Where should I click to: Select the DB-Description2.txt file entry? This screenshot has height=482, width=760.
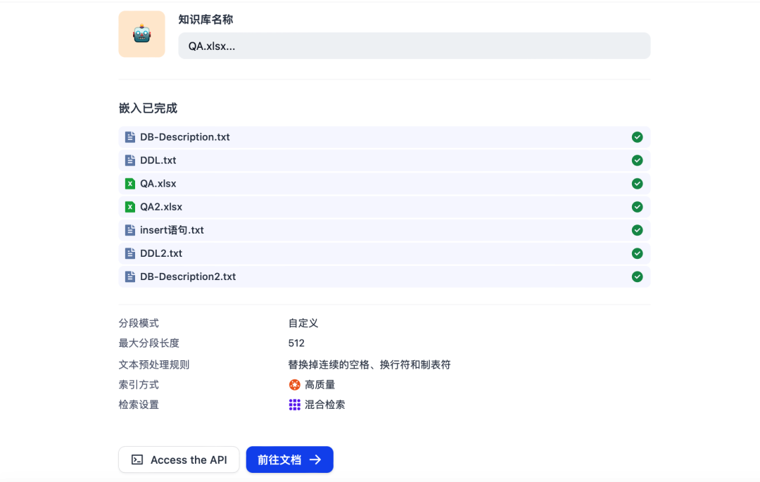[384, 276]
